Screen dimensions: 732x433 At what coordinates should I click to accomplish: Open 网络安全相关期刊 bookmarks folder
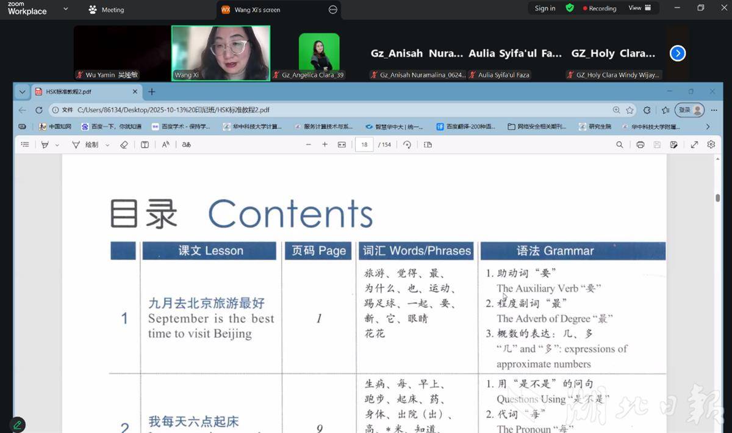(537, 126)
